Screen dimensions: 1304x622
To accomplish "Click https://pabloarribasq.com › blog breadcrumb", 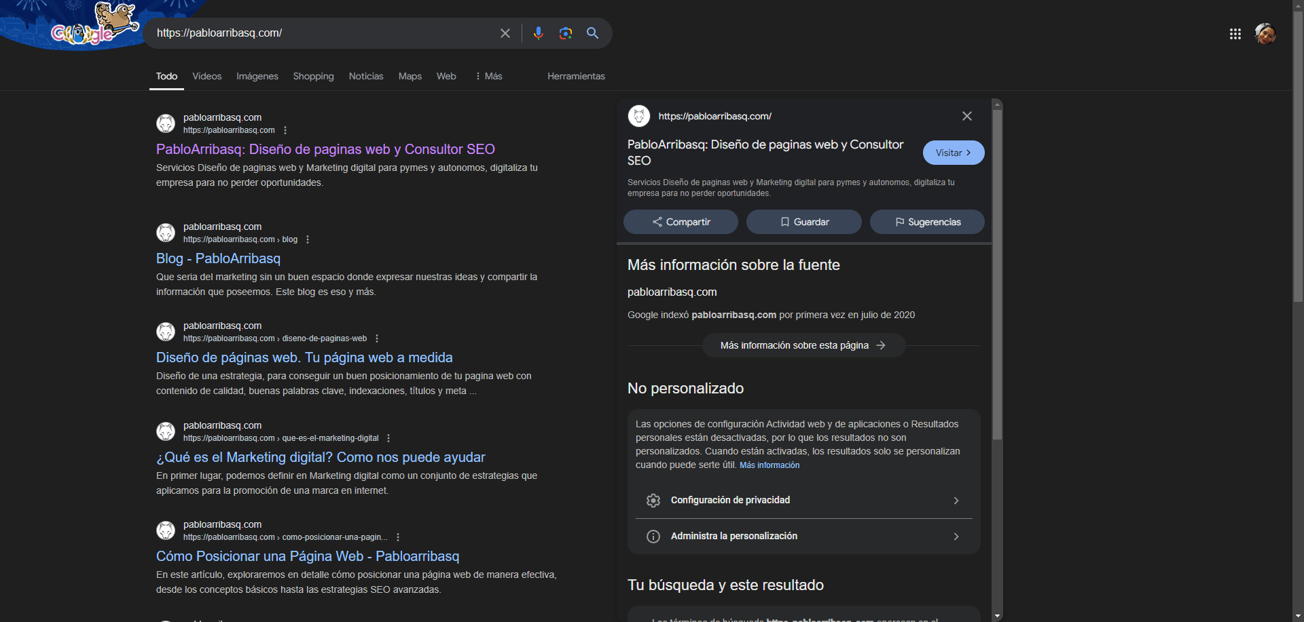I will [x=240, y=239].
